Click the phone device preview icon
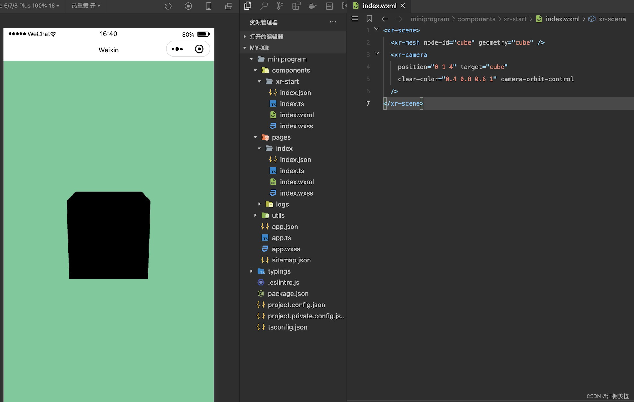This screenshot has height=402, width=634. pos(209,6)
